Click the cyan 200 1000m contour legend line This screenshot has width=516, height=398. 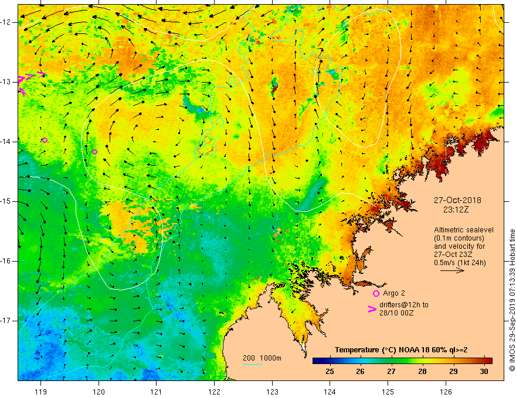coord(252,364)
